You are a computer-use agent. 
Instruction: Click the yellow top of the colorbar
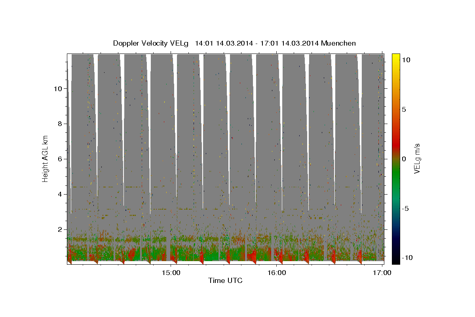pos(395,57)
